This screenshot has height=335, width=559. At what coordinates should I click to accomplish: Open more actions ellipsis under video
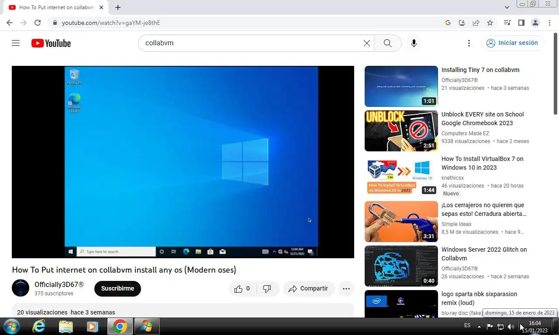tap(346, 289)
